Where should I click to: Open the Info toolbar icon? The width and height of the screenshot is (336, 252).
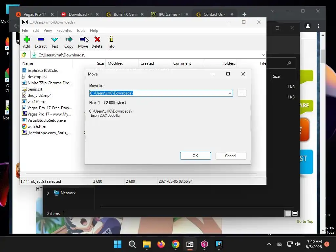coord(111,42)
